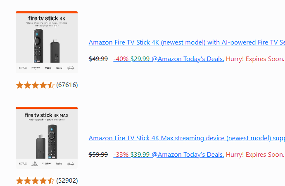Click the max logo in the first product image
Viewport: 285px width, 186px height.
click(x=48, y=68)
